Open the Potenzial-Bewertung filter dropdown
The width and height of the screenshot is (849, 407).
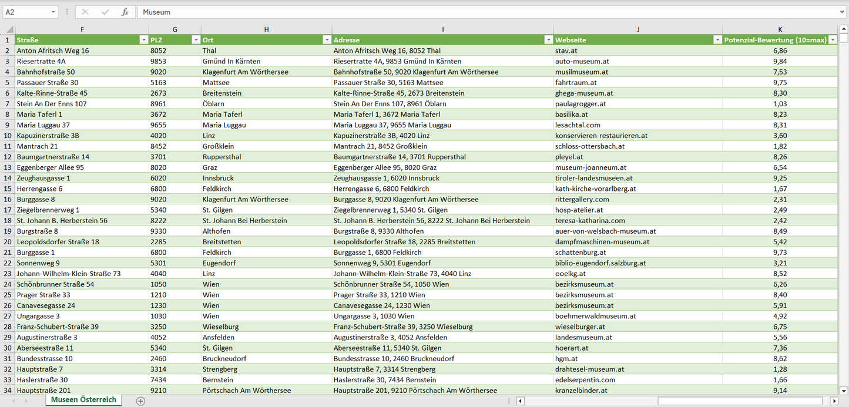[x=833, y=39]
